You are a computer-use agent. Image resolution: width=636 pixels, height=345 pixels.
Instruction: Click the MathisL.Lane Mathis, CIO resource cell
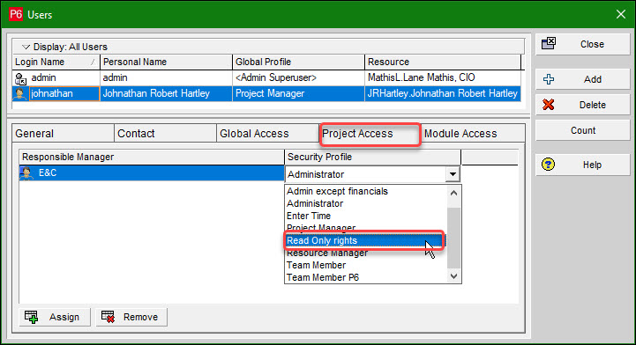(443, 77)
